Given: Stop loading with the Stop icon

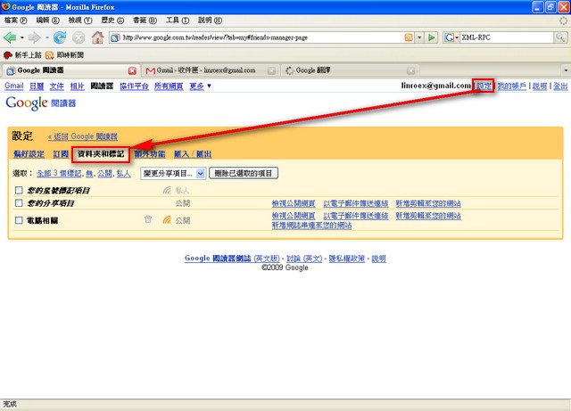Looking at the screenshot, I should [x=79, y=37].
